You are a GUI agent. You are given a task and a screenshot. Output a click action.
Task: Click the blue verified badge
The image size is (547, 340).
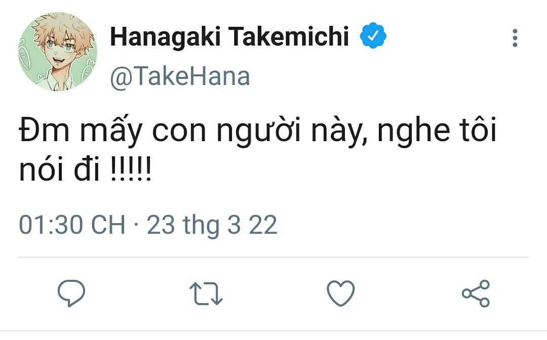373,37
